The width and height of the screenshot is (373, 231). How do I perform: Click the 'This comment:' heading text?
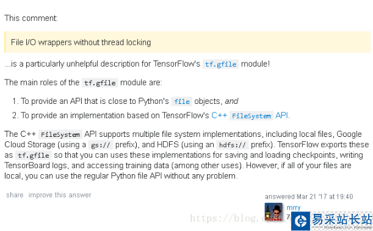pyautogui.click(x=31, y=18)
